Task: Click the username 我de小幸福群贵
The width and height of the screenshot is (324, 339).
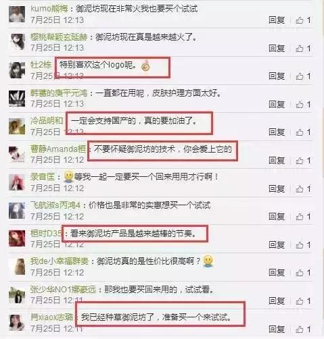Action: click(x=60, y=261)
